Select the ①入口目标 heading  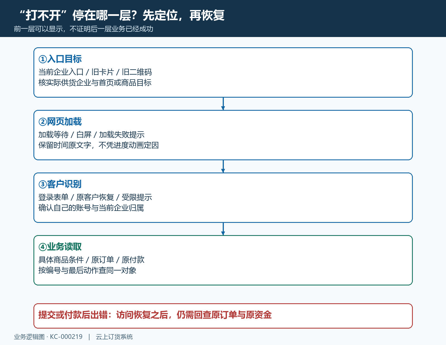pyautogui.click(x=60, y=59)
